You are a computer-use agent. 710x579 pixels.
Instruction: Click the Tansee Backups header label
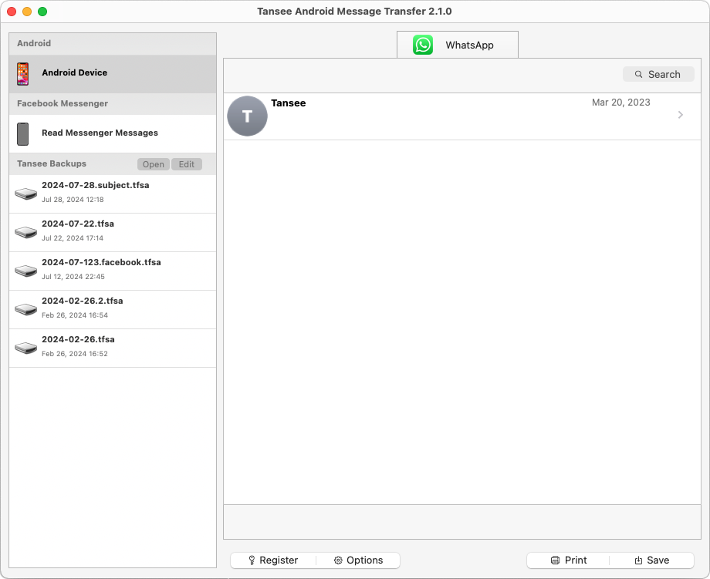52,163
